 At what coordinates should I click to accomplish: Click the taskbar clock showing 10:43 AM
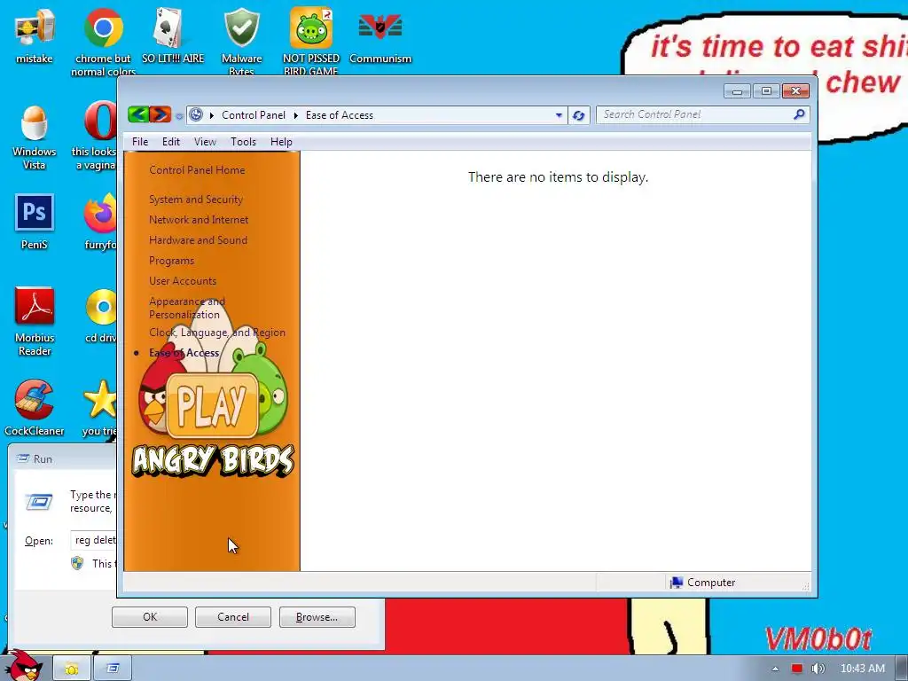point(862,669)
